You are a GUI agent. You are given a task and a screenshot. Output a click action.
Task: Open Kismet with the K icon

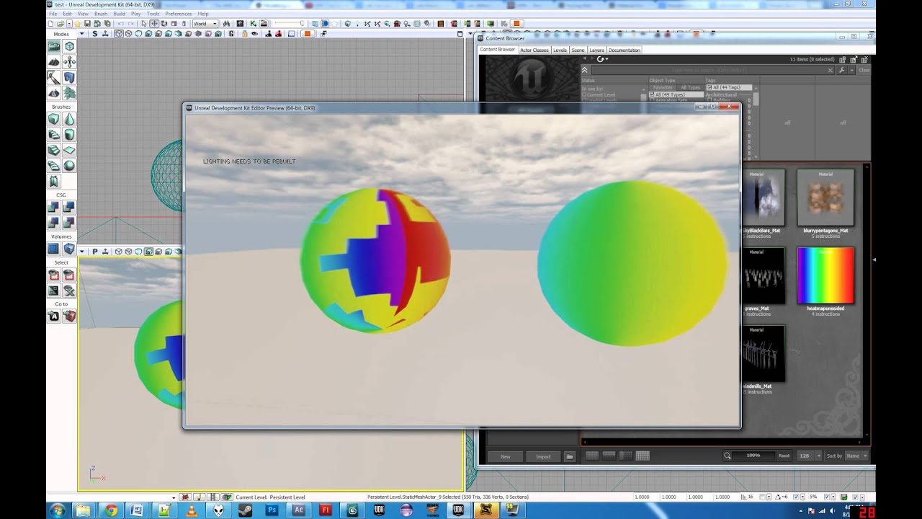click(254, 24)
